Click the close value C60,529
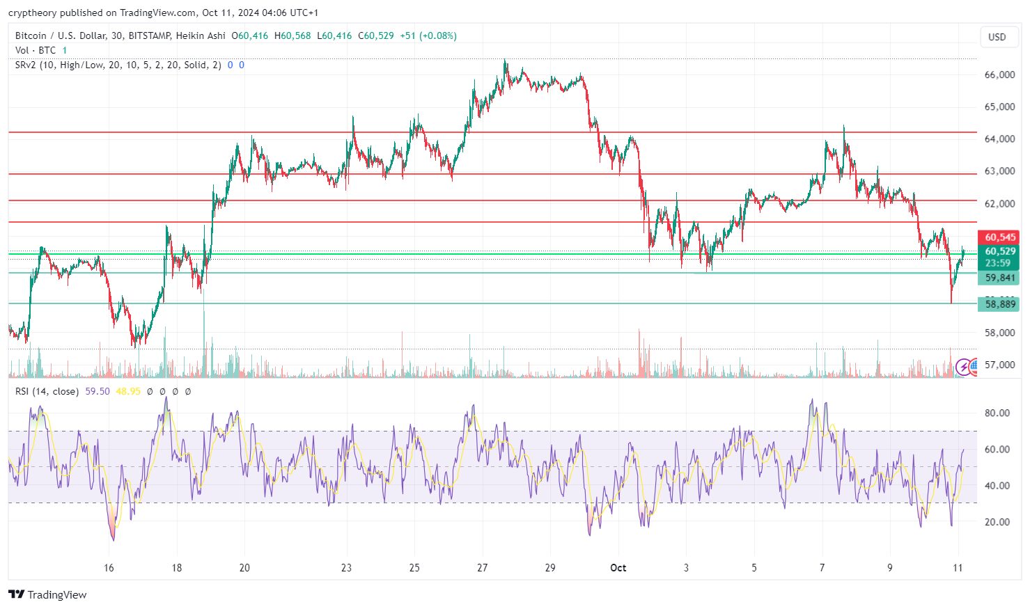The image size is (1030, 609). point(376,35)
